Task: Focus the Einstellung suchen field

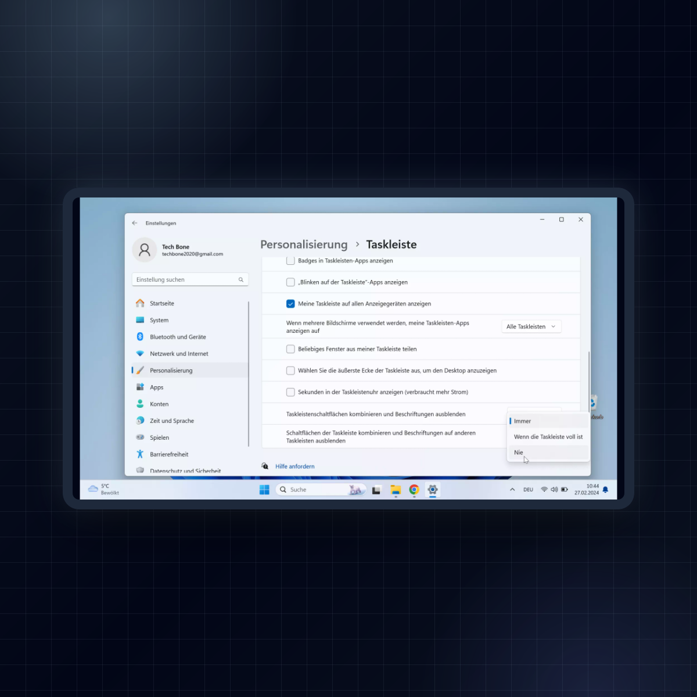Action: (190, 280)
